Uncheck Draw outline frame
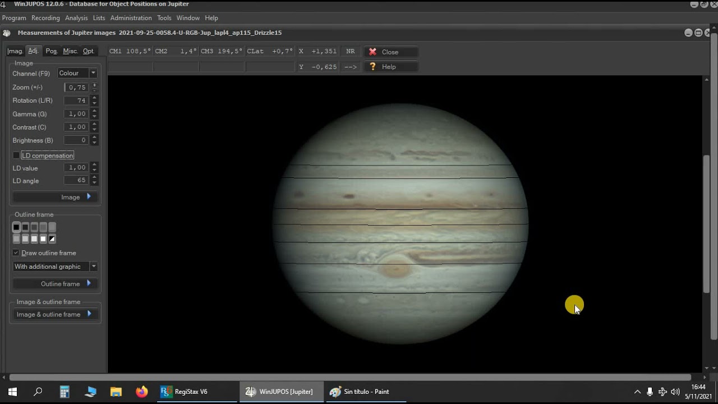The image size is (718, 404). 16,253
